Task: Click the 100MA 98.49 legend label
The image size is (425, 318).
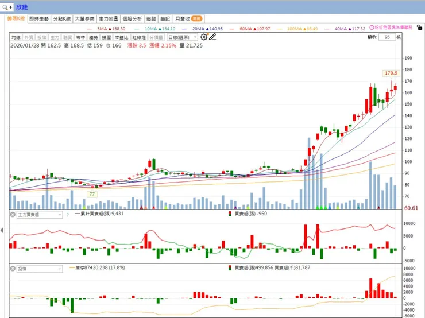Action: (302, 29)
